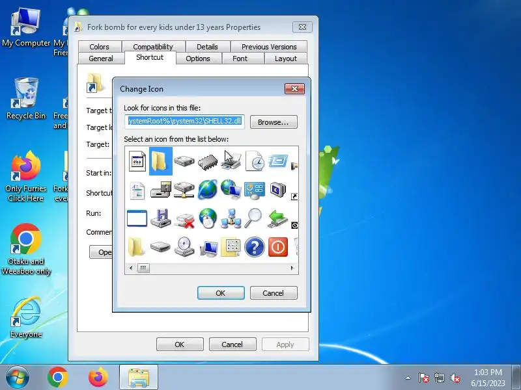The image size is (521, 390).
Task: Switch to Previous Versions tab
Action: (x=269, y=47)
